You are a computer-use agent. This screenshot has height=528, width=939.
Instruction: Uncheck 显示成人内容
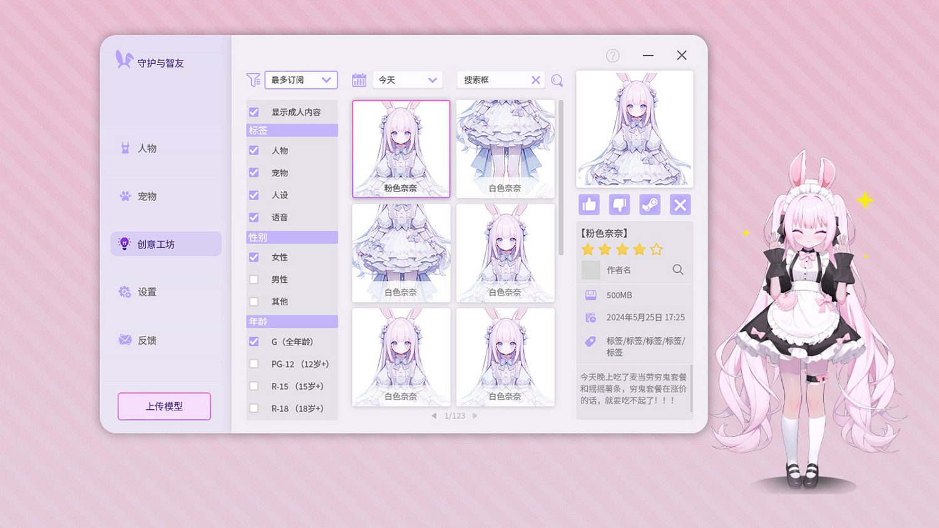[x=254, y=111]
